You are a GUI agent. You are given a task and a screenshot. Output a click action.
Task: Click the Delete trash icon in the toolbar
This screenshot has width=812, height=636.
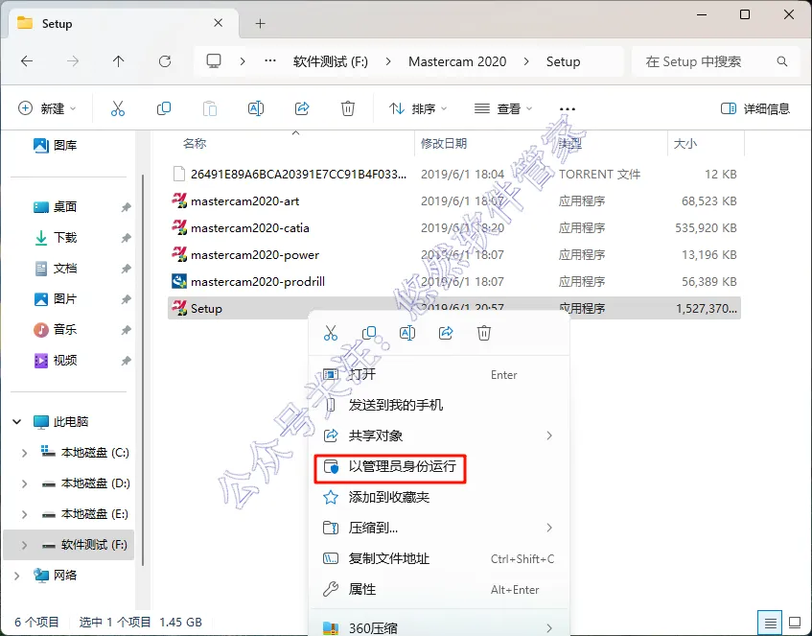[x=348, y=108]
